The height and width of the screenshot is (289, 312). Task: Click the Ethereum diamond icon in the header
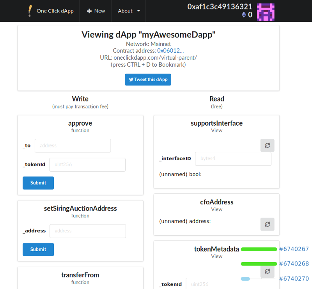click(244, 15)
